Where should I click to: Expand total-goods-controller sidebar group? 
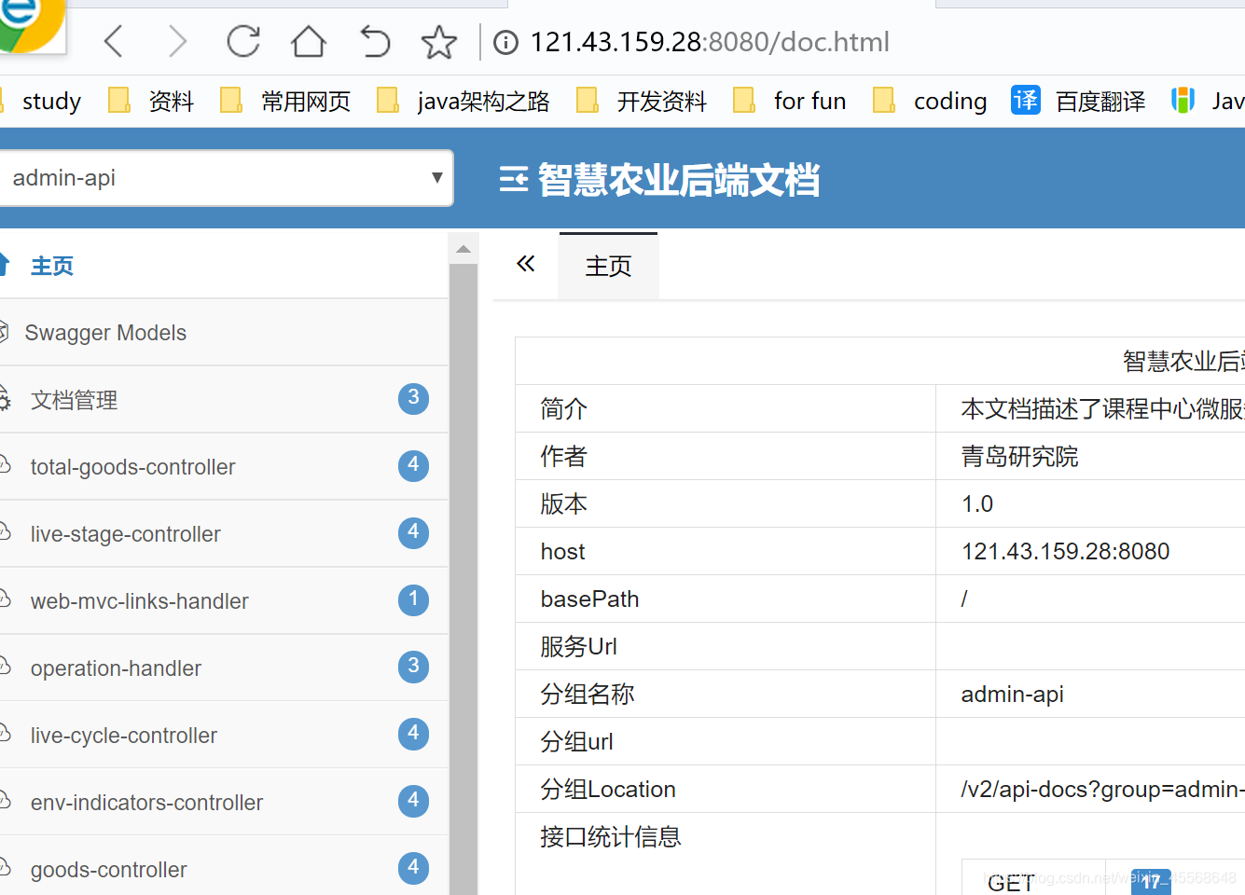pos(224,467)
